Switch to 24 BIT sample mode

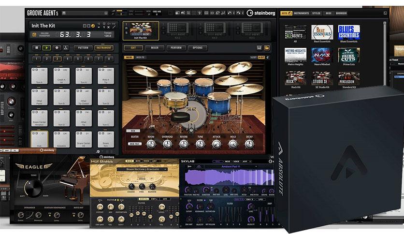(261, 57)
